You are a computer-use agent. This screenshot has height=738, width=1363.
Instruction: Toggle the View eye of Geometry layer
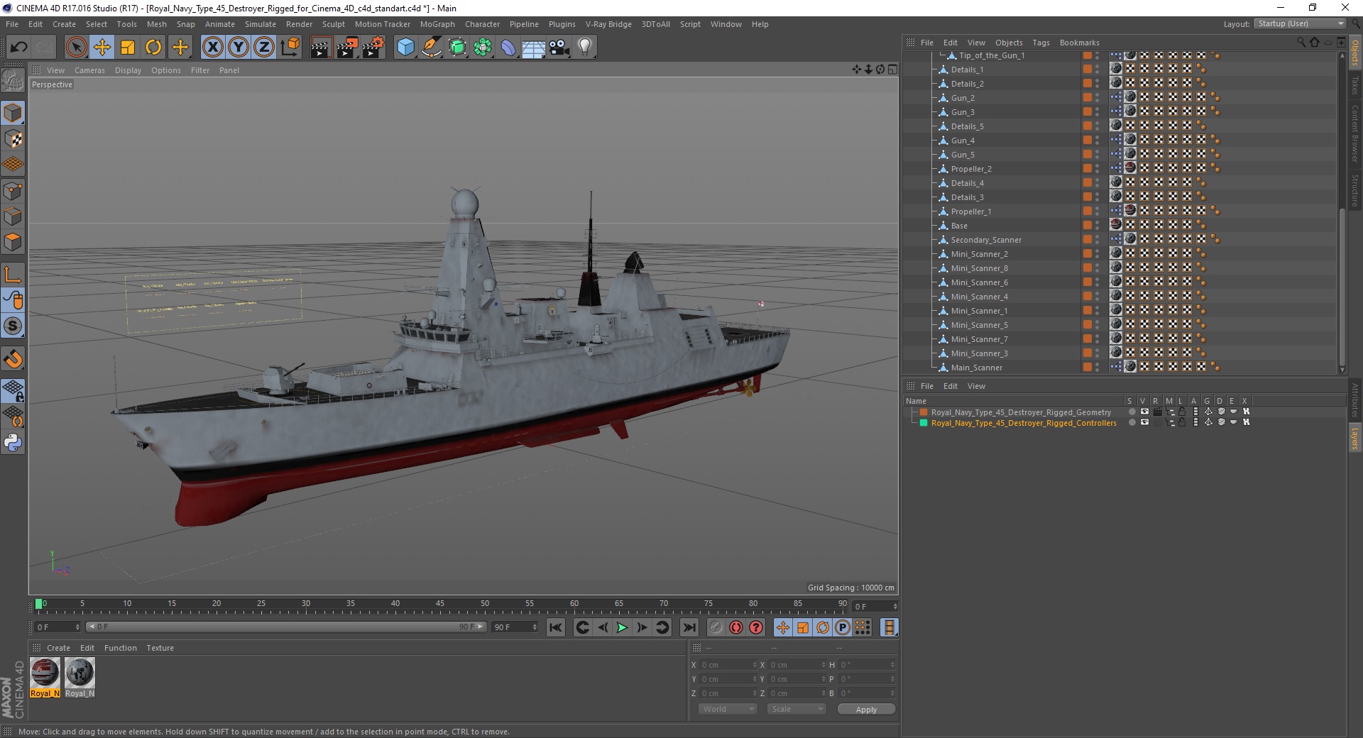[1144, 412]
